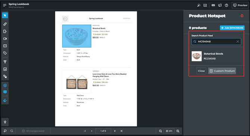Image resolution: width=250 pixels, height=136 pixels.
Task: Click the Close button in search panel
Action: [x=201, y=71]
